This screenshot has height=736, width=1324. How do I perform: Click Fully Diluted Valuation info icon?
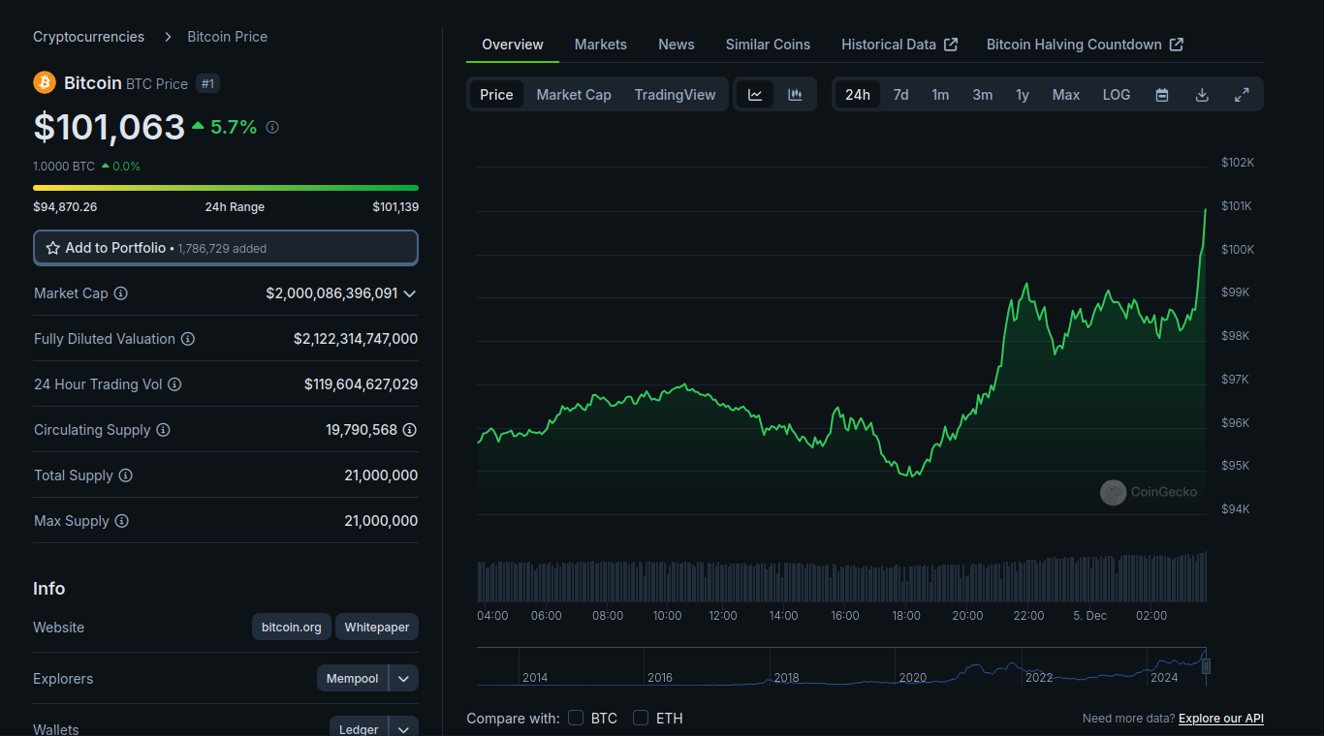click(x=188, y=339)
